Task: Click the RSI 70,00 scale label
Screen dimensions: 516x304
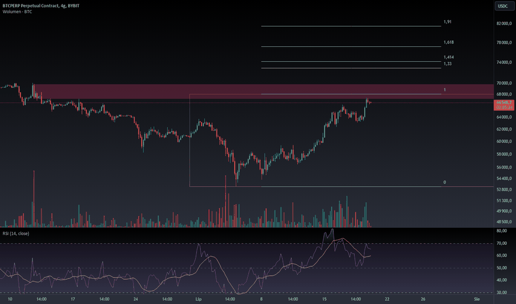Action: 502,243
